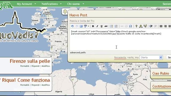Justify text with full-alignment icon
Viewport: 171px width, 96px height.
[161, 26]
